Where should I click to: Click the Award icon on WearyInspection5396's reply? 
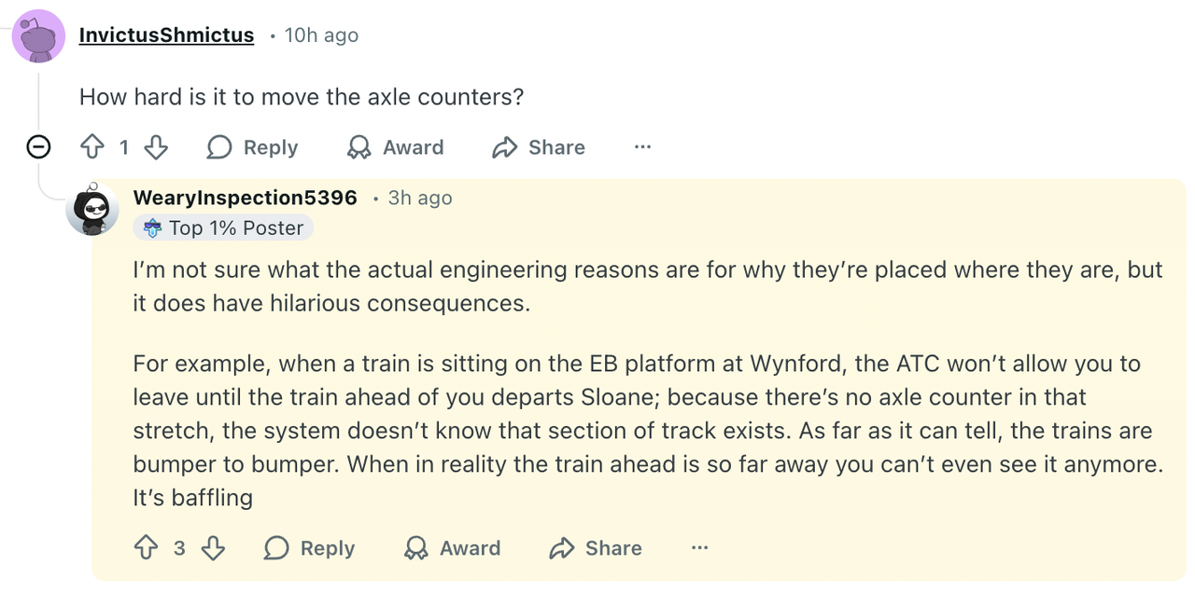[415, 548]
